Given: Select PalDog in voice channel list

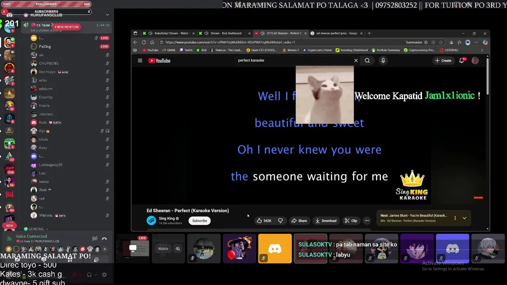Looking at the screenshot, I should click(45, 46).
